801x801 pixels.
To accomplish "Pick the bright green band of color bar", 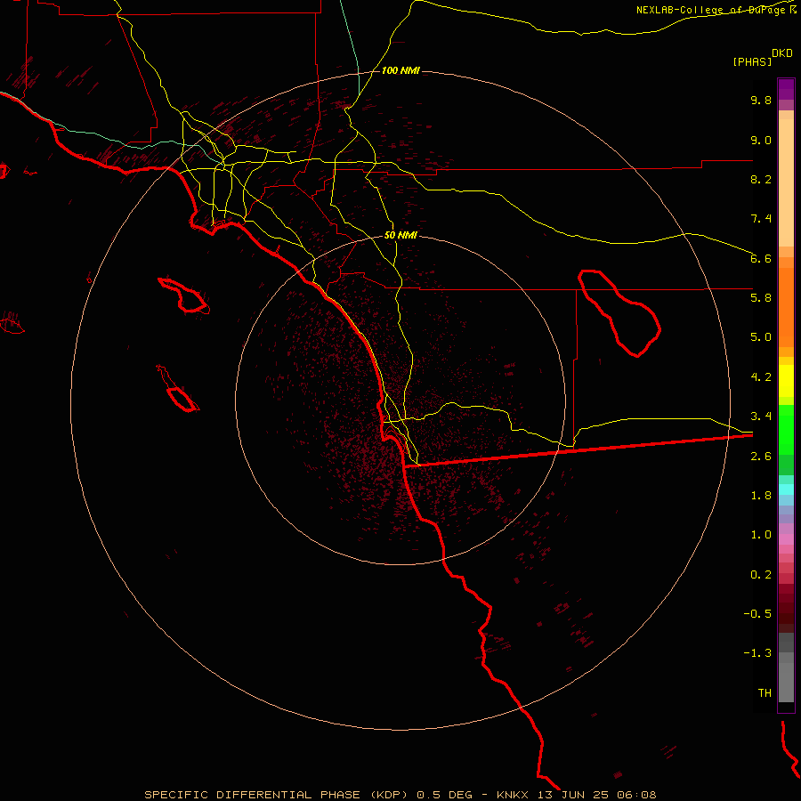I will pyautogui.click(x=786, y=430).
